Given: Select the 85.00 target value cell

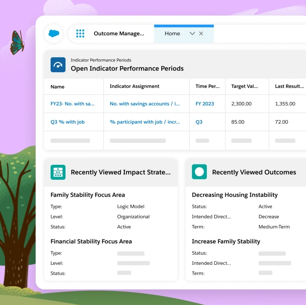Looking at the screenshot, I should (238, 122).
